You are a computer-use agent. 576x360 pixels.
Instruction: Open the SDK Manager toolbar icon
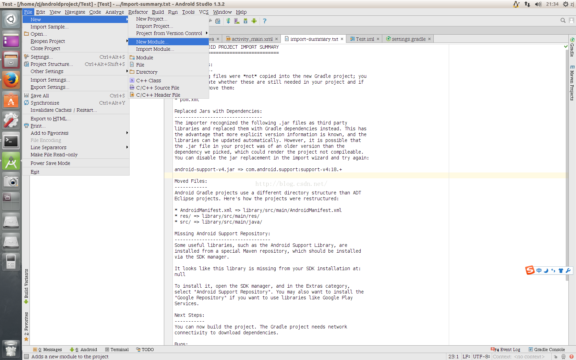click(x=245, y=21)
